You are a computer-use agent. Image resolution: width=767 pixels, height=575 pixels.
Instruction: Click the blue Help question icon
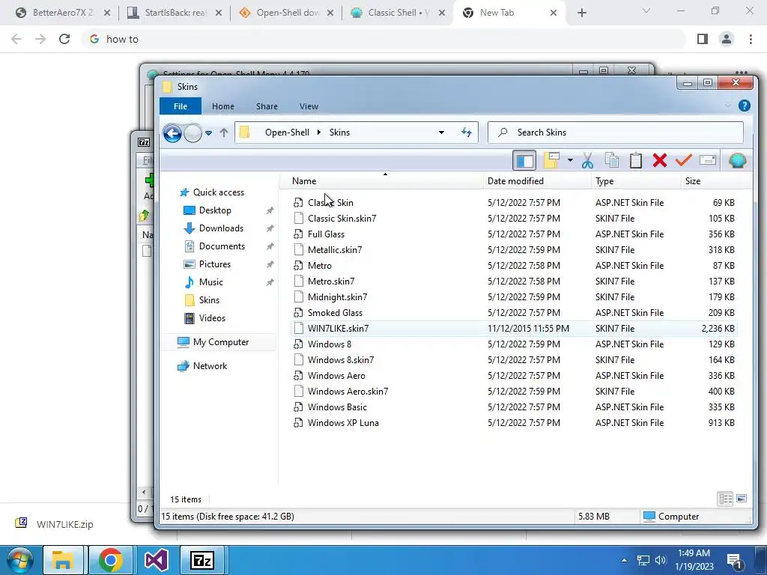(x=744, y=106)
